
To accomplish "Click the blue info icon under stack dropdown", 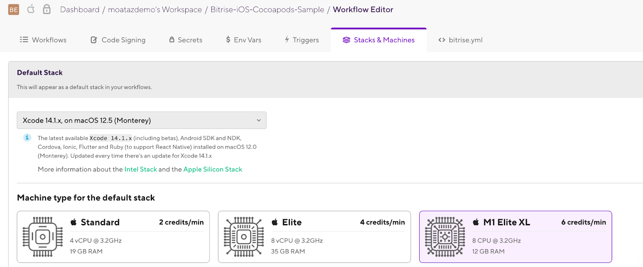I will [27, 138].
